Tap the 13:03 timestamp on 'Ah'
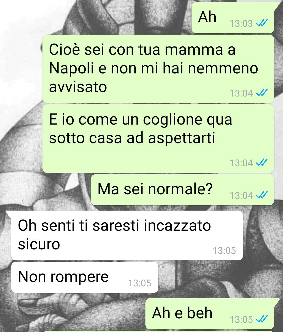 click(x=241, y=24)
